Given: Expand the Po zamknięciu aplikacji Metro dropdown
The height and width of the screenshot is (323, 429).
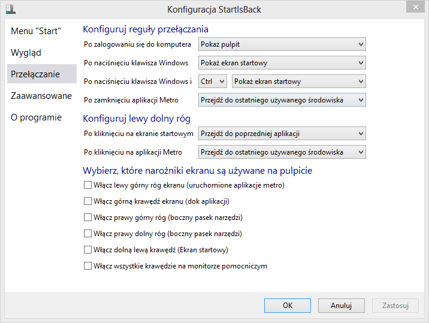Looking at the screenshot, I should pos(282,100).
